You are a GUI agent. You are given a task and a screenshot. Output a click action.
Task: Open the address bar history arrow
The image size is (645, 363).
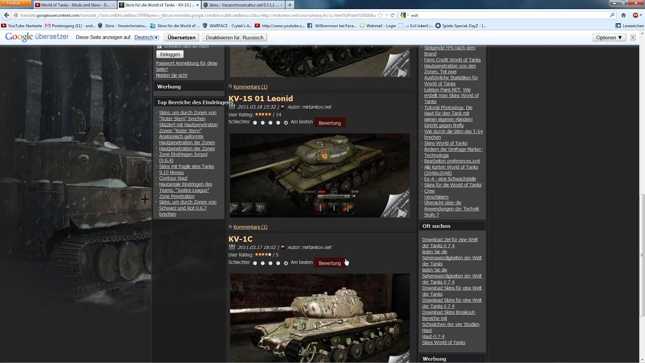[x=386, y=15]
